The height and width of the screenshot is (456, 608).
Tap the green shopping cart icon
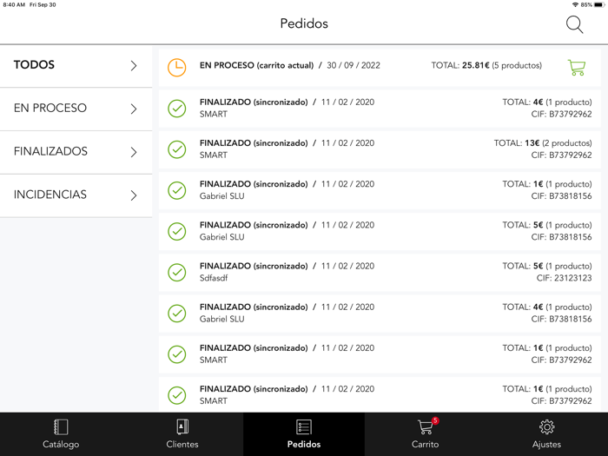(576, 67)
